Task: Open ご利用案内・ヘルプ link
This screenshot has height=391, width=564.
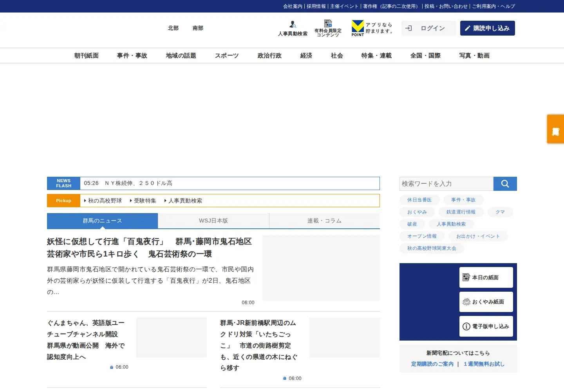Action: coord(493,6)
